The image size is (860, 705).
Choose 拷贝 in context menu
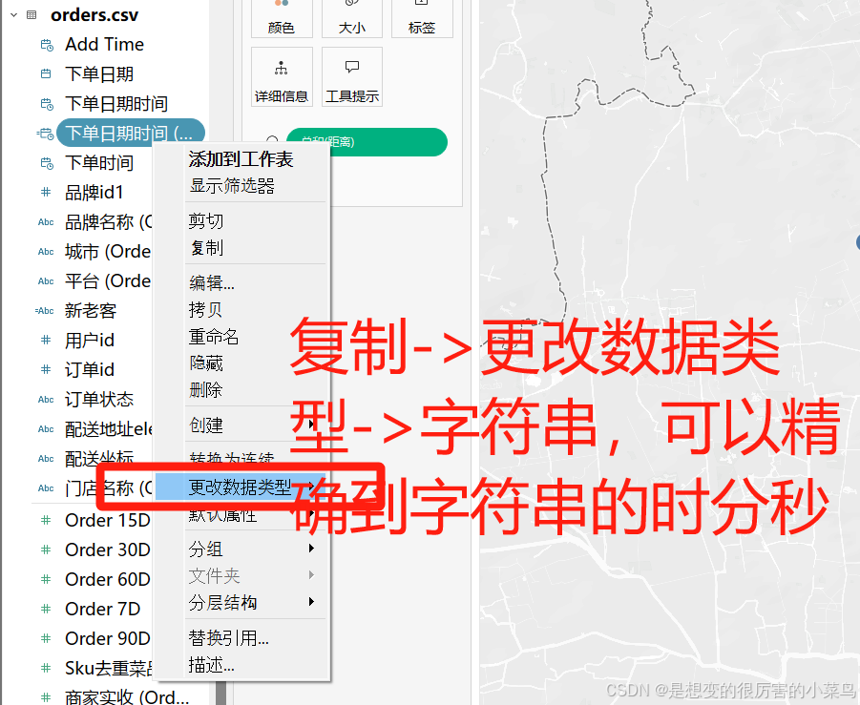point(241,310)
